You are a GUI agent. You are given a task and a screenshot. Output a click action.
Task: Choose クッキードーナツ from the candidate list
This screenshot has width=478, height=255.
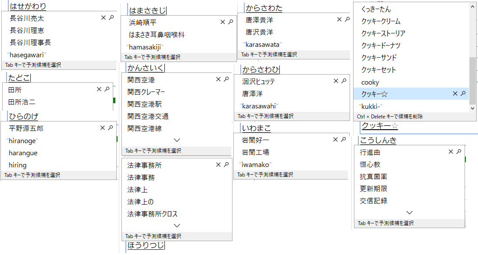coord(380,46)
